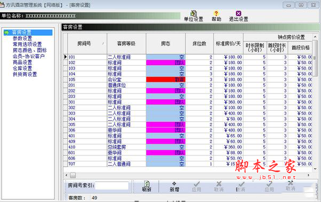
Task: Click the 标准房价/天 column header
Action: (228, 43)
